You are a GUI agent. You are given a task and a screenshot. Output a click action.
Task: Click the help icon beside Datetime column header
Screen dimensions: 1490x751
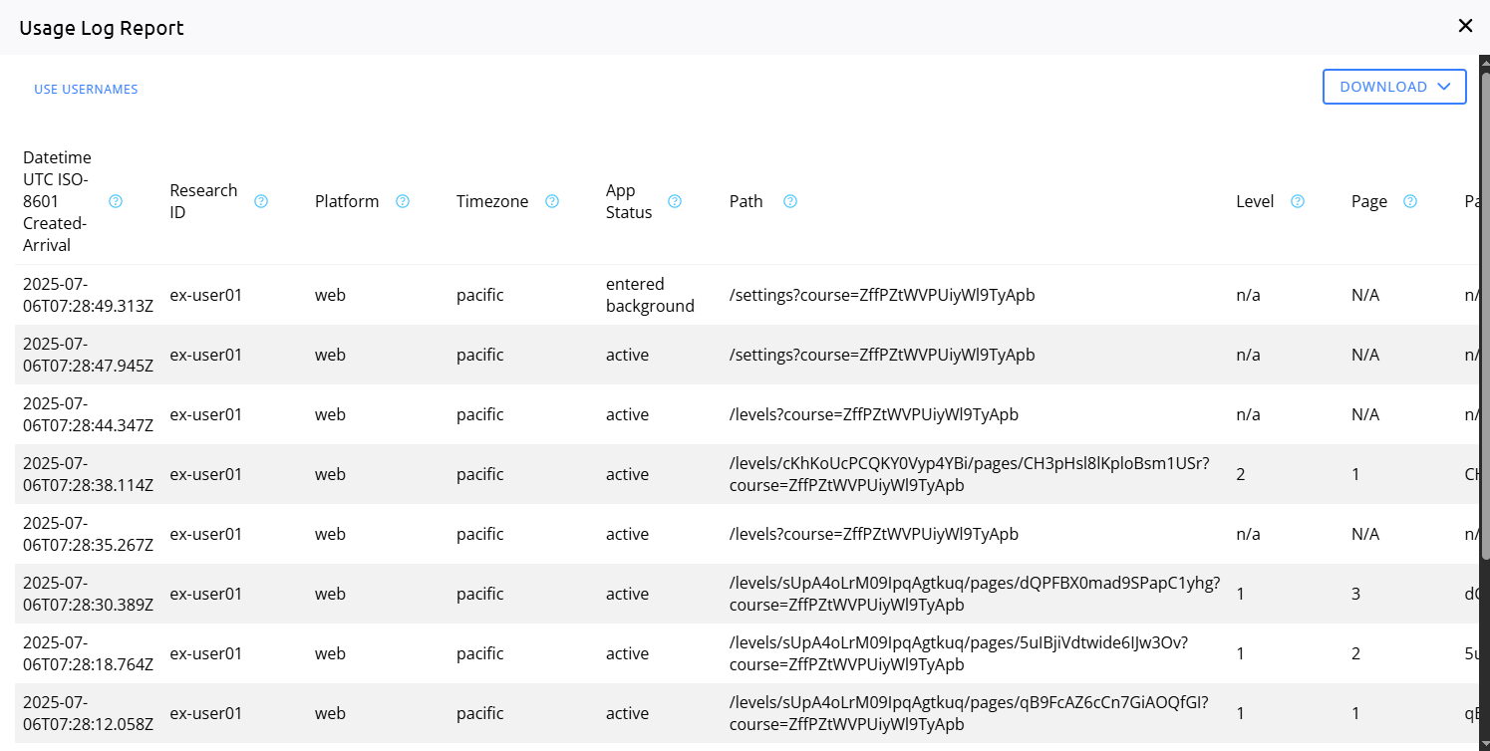(x=116, y=201)
